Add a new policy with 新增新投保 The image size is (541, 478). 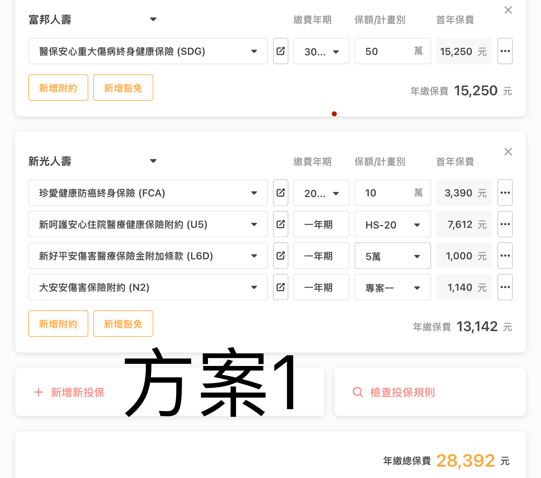tap(70, 392)
